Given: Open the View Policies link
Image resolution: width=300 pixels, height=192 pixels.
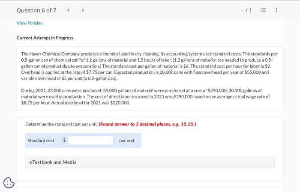Looking at the screenshot, I should (30, 23).
